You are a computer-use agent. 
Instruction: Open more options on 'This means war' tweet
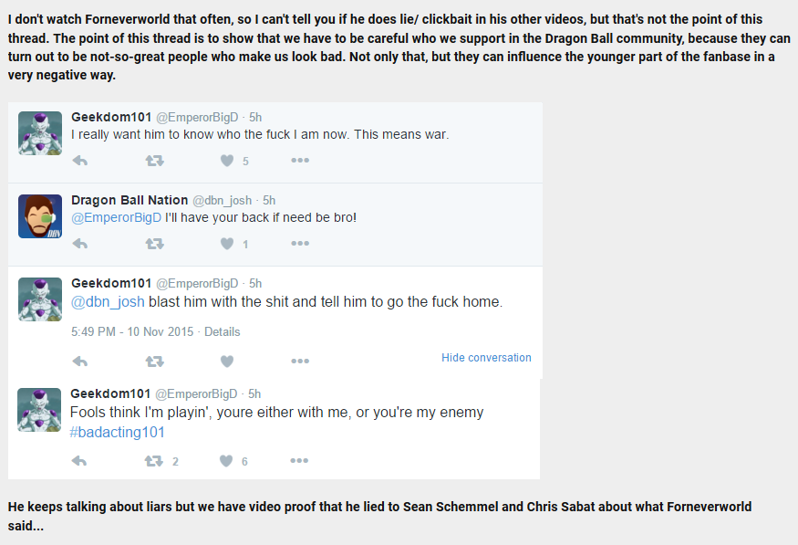300,161
